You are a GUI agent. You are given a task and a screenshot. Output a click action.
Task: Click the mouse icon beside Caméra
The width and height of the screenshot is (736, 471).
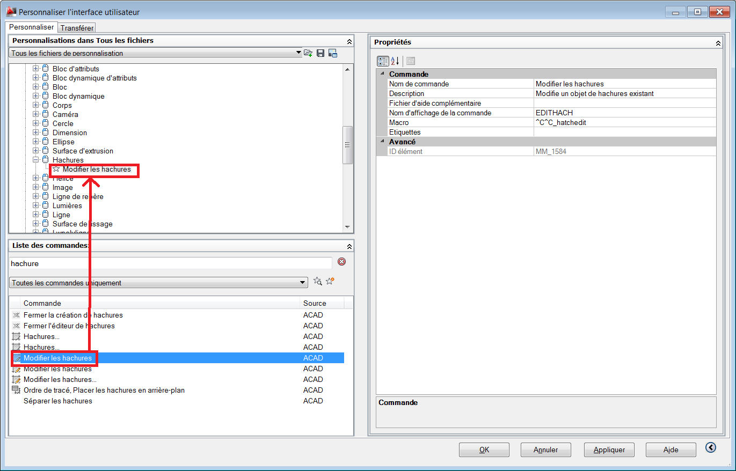pyautogui.click(x=45, y=114)
